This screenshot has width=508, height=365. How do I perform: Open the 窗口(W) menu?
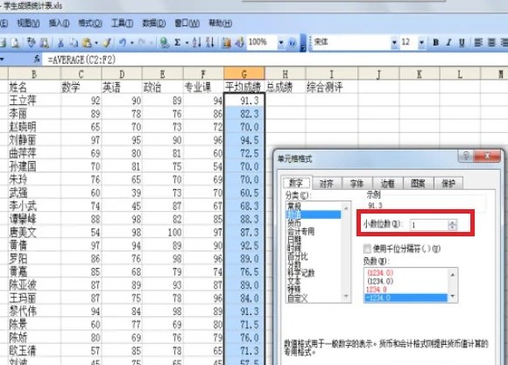(x=187, y=24)
